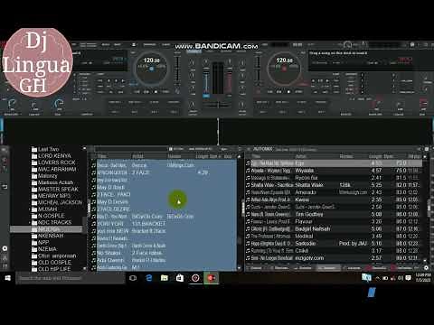Click down arrow of Automix list scrollbar
434x325 pixels.
pos(425,260)
